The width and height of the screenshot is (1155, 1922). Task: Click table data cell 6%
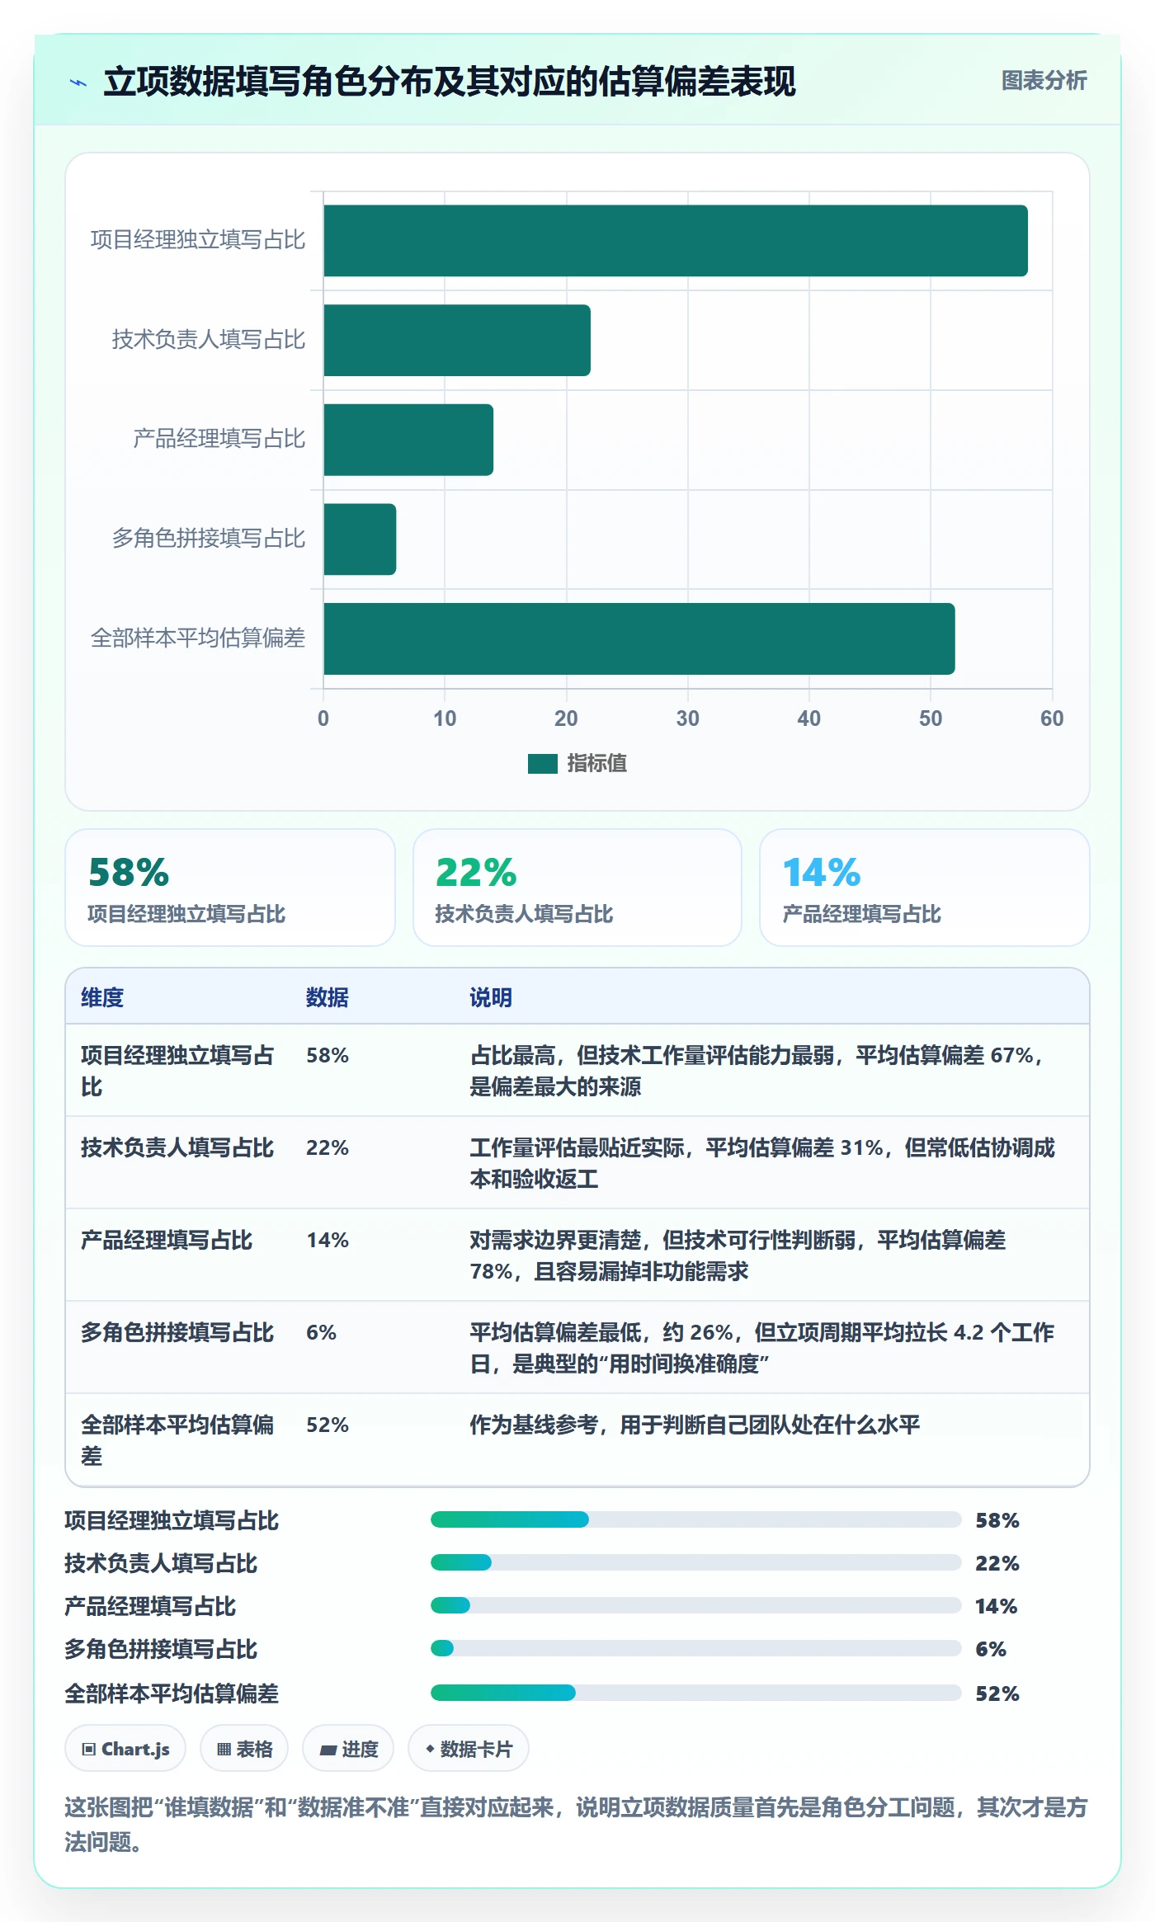point(321,1332)
